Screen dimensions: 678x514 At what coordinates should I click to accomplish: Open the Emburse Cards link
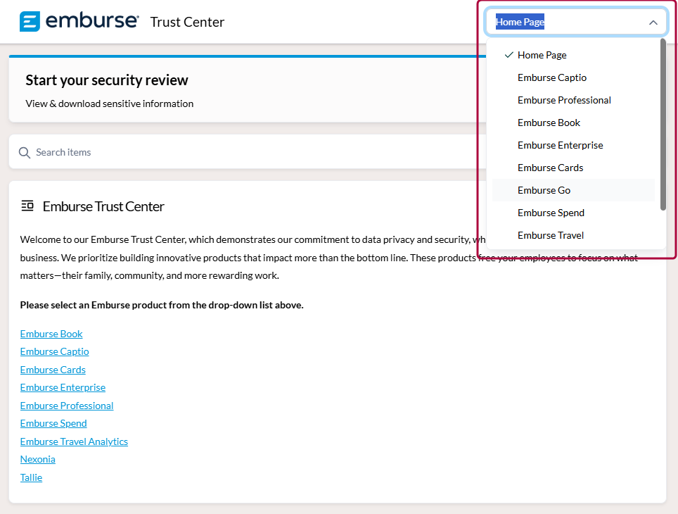point(53,370)
